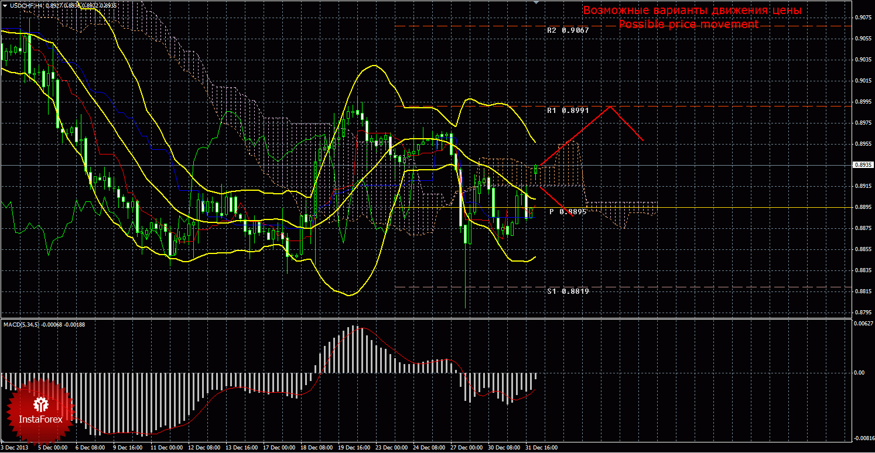
Task: Click the '3 Dec 2013' date label
Action: [x=15, y=448]
